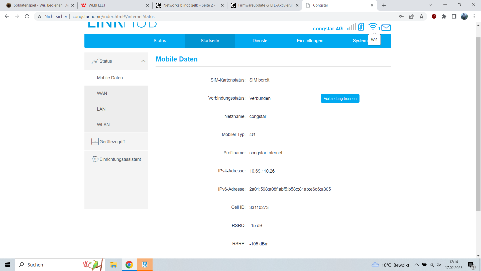481x271 pixels.
Task: Click the saved passwords key icon
Action: coord(401,17)
